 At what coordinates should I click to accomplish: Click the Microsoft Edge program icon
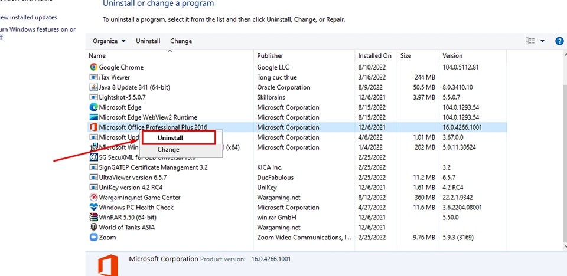click(x=93, y=107)
